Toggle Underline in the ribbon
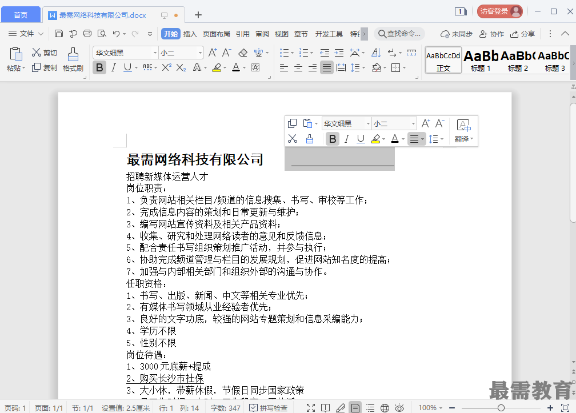 127,67
